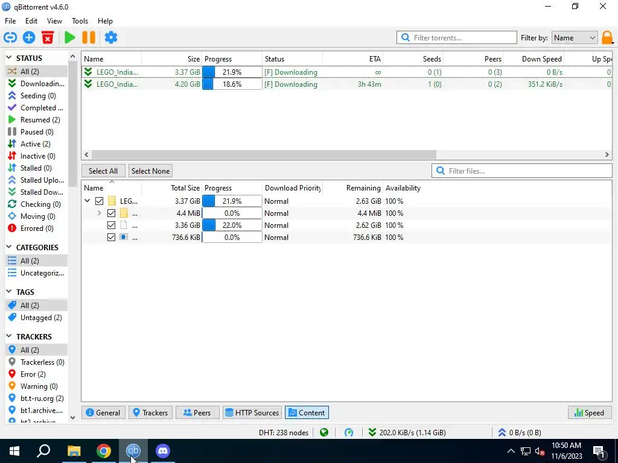Screen dimensions: 618x463
Task: Select the Seeding (0) status filter
Action: tap(36, 96)
